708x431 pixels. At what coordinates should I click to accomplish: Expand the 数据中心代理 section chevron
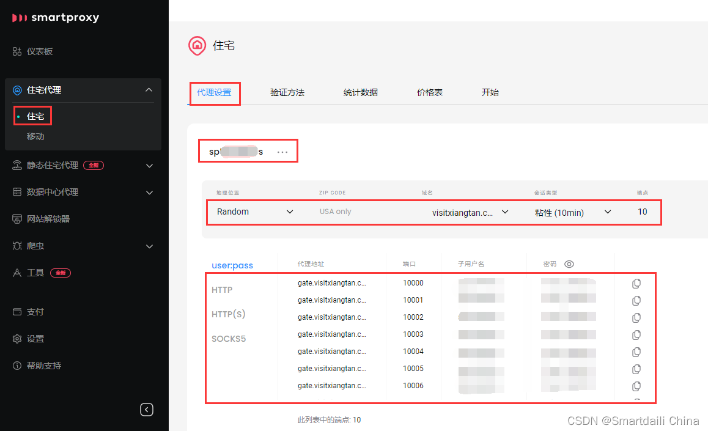(x=149, y=193)
